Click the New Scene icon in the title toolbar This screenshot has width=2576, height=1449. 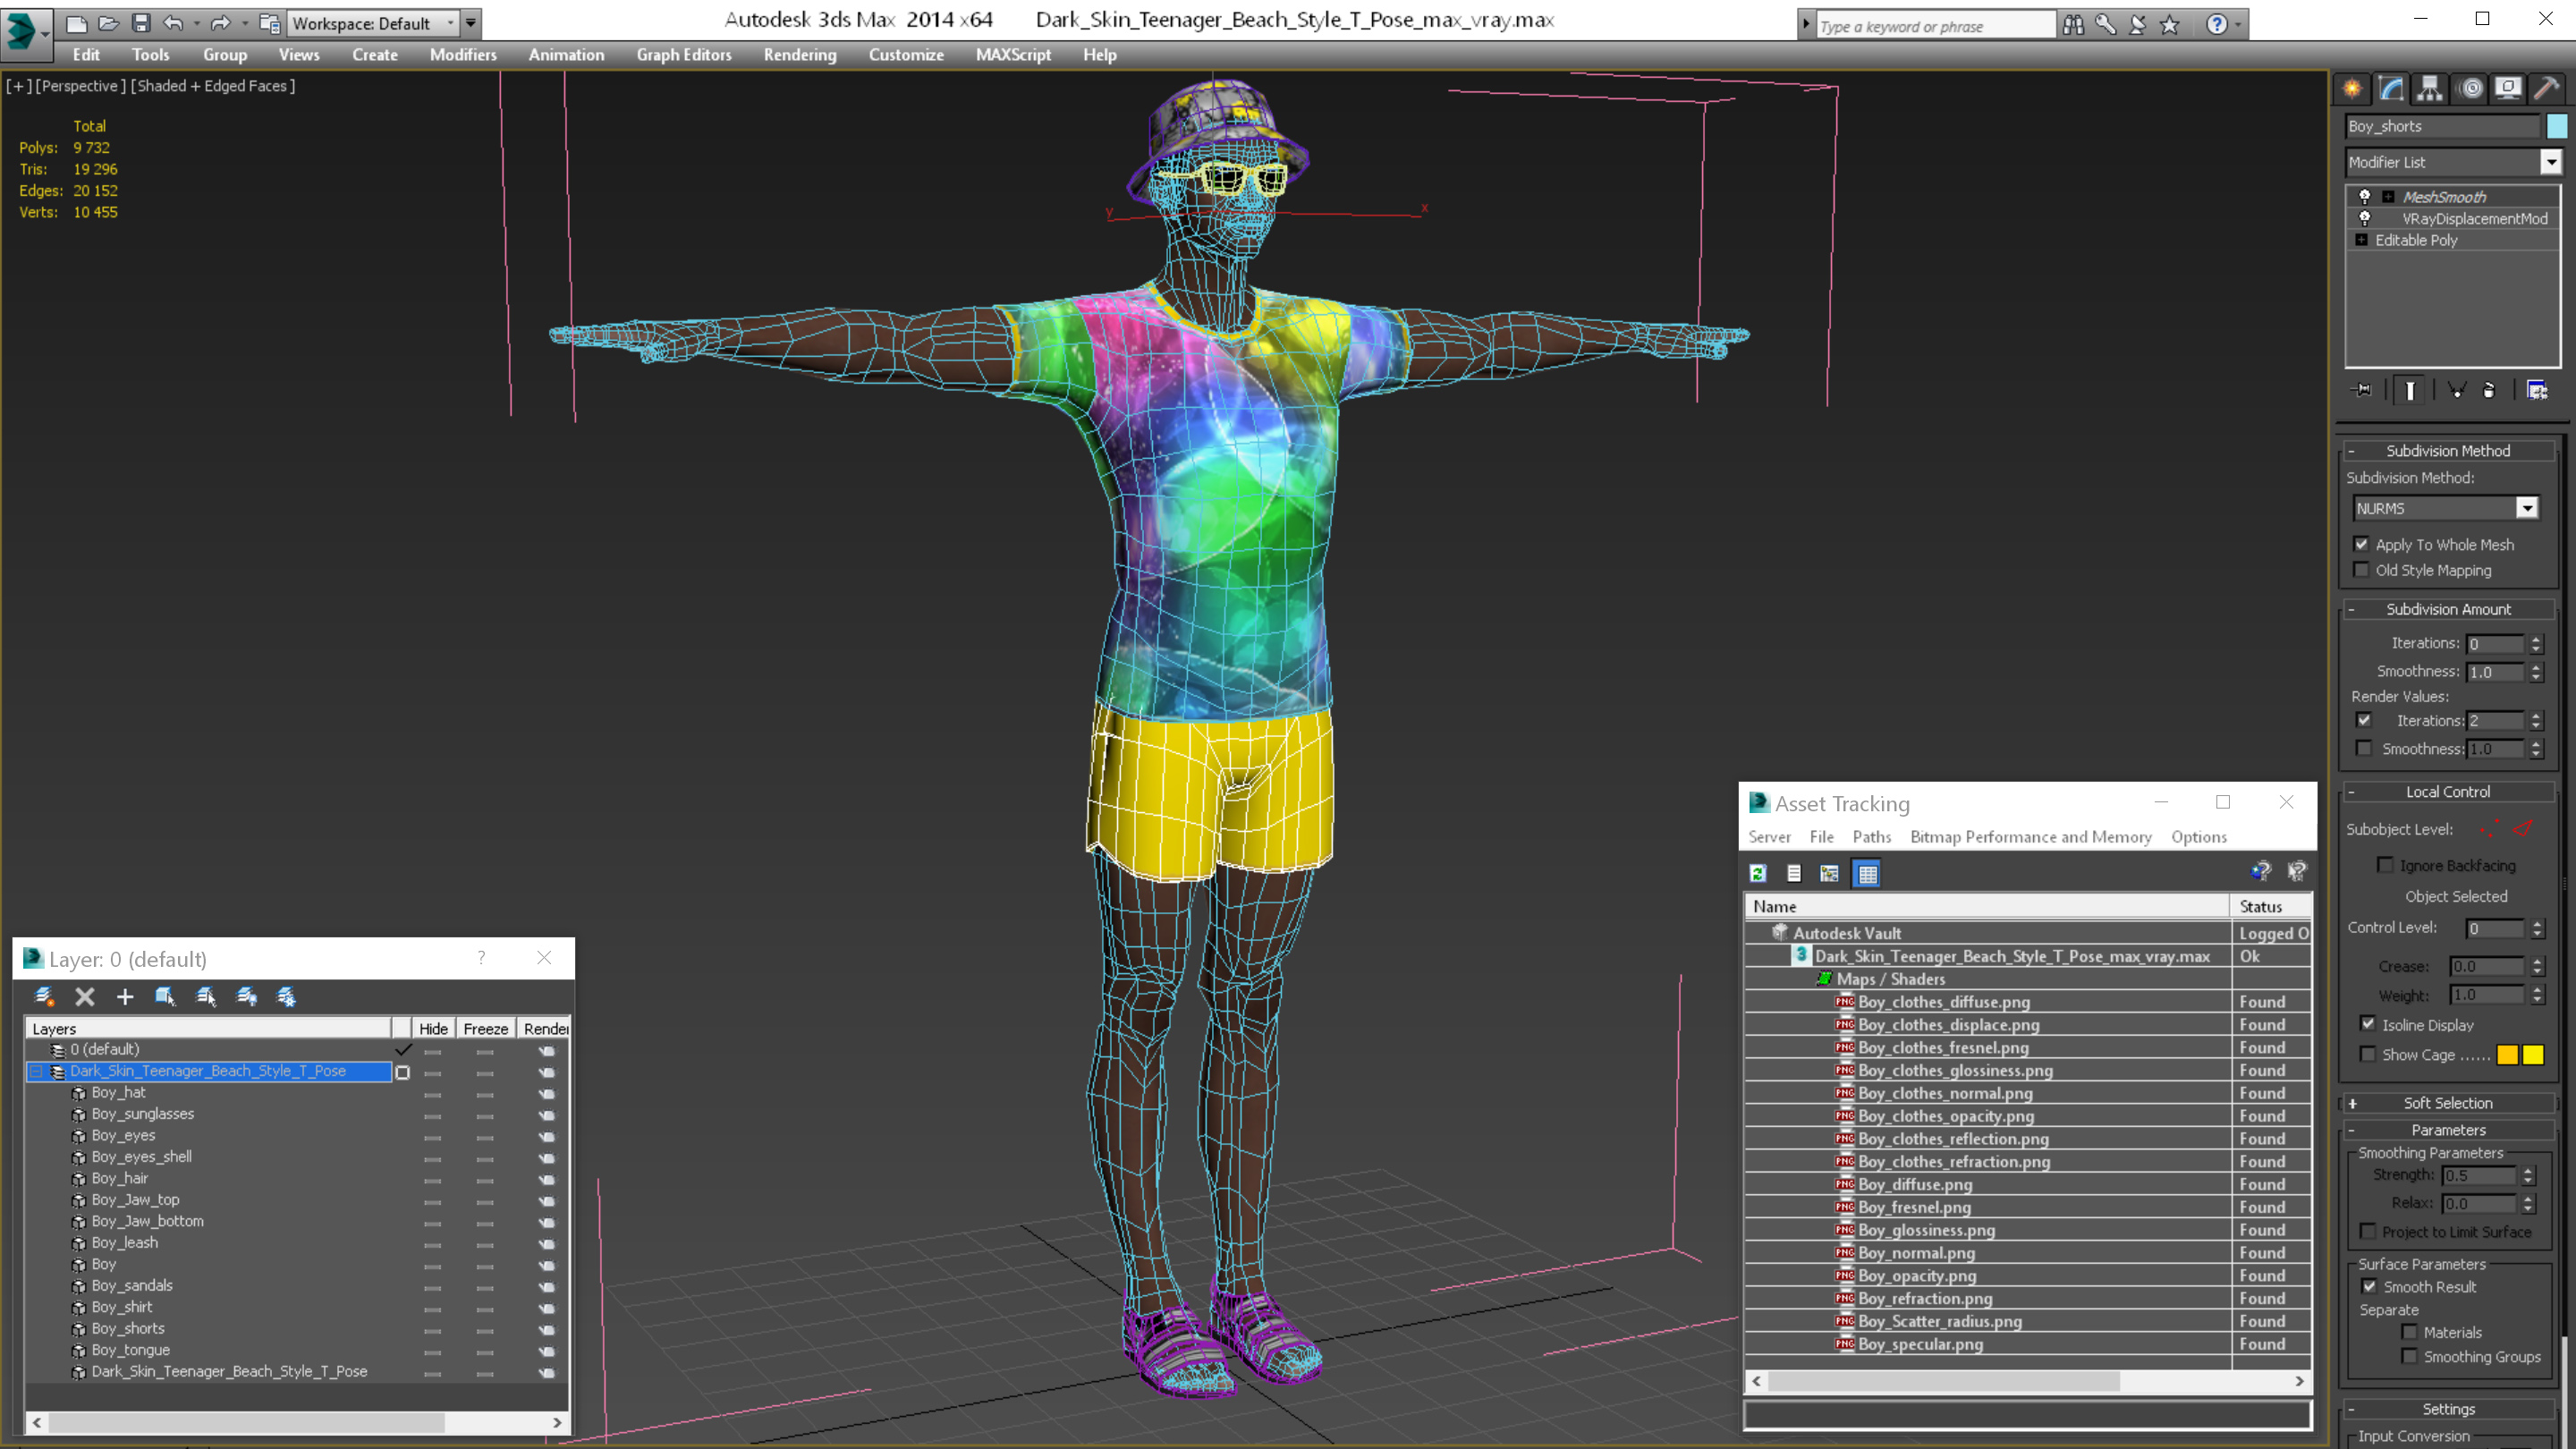click(x=77, y=23)
